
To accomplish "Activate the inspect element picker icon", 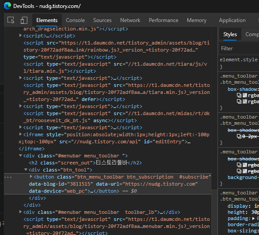I will click(x=11, y=20).
